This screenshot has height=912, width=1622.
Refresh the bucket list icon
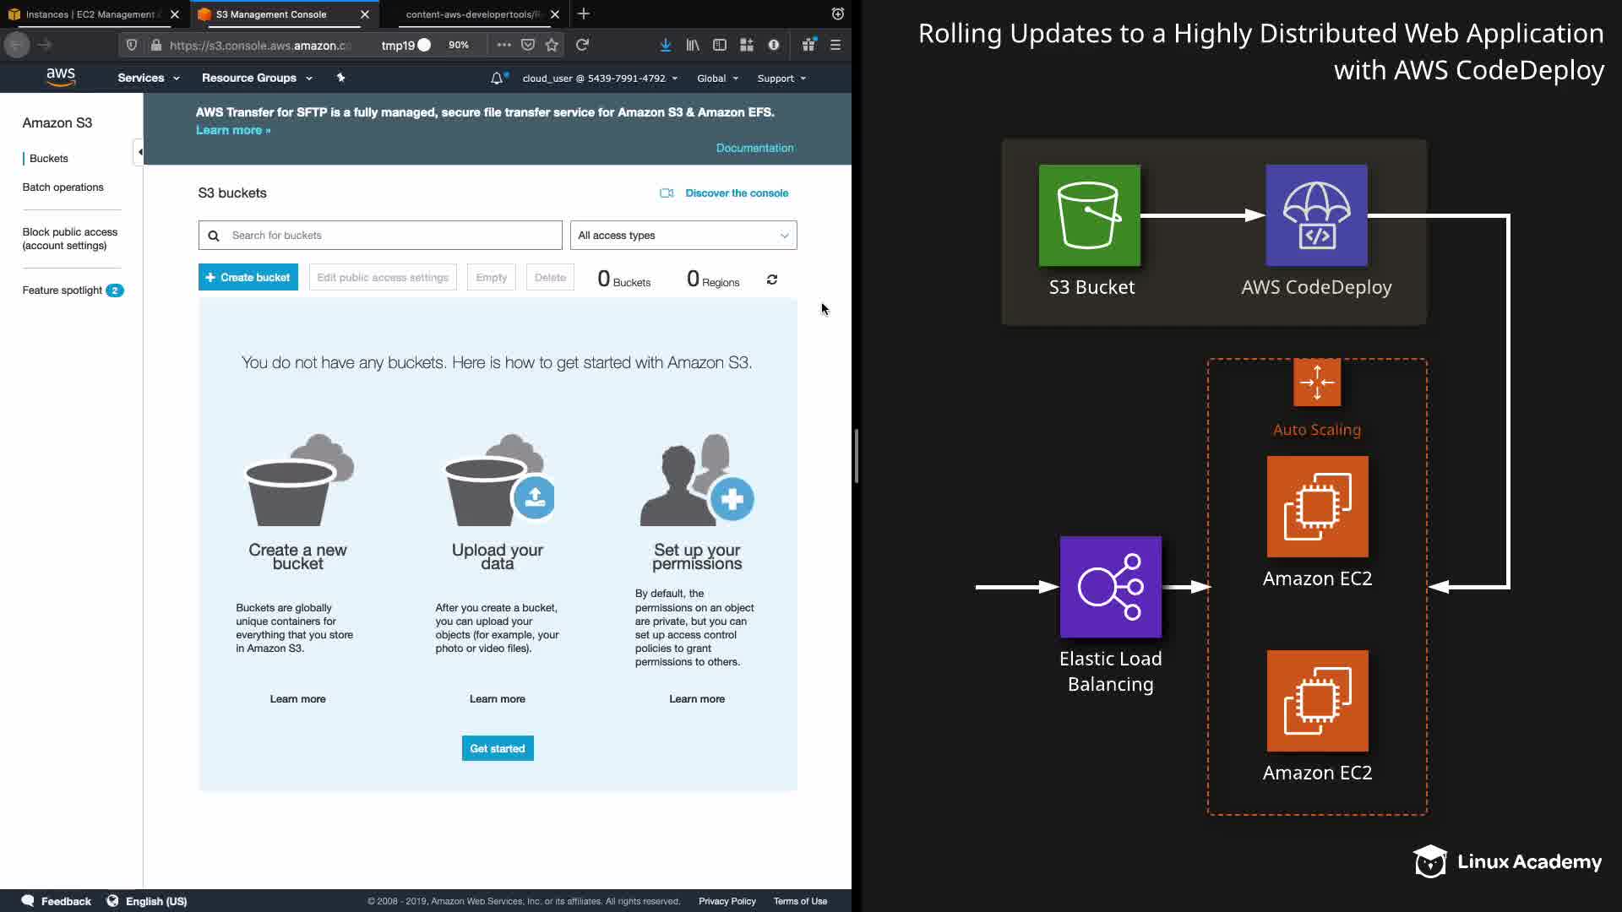[x=771, y=280]
